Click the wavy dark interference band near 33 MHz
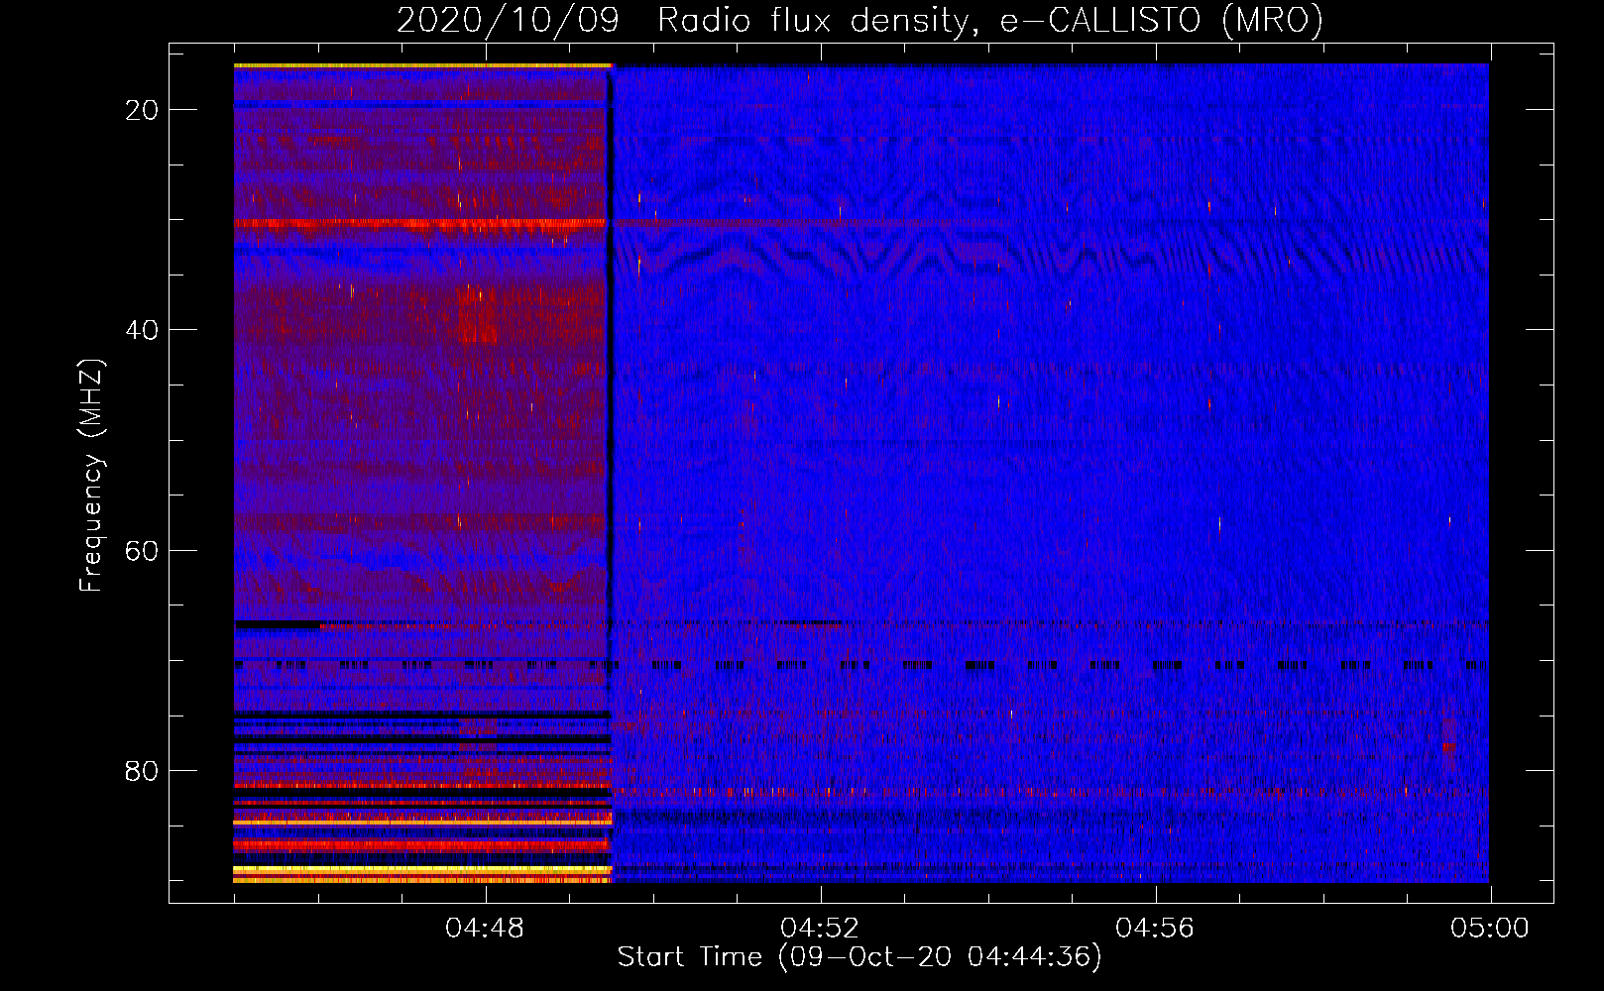The width and height of the screenshot is (1604, 991). coord(1051,256)
